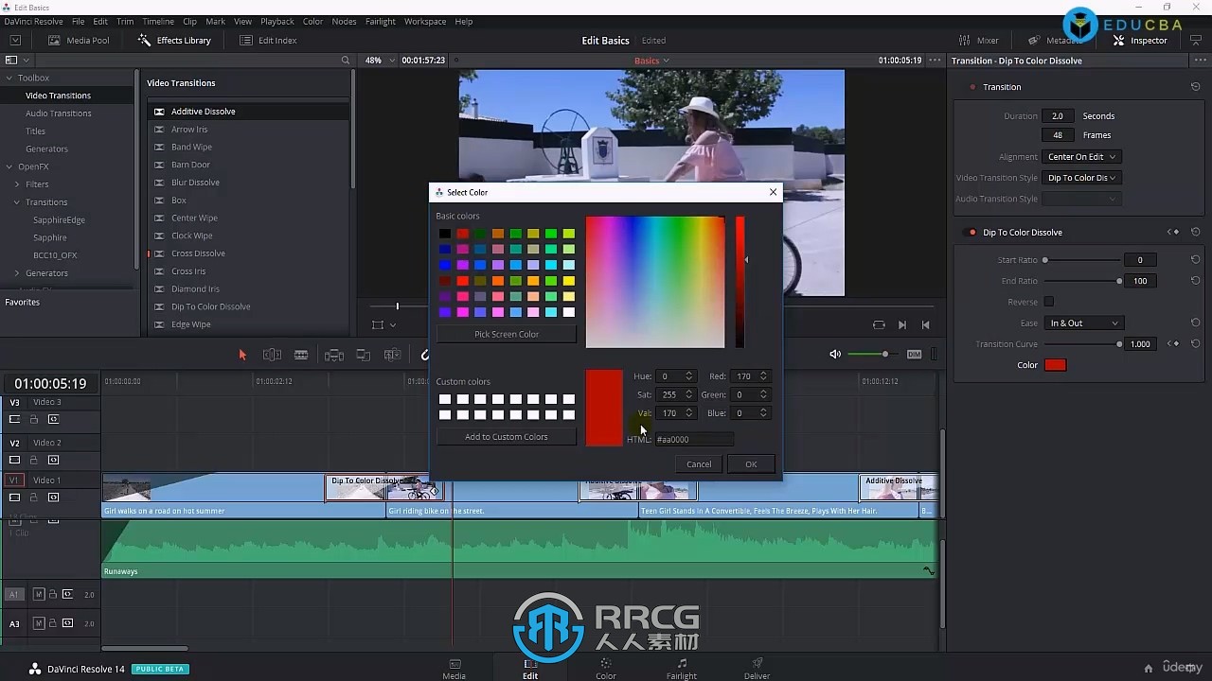This screenshot has height=681, width=1212.
Task: Expand the Filters tree node
Action: [x=17, y=184]
